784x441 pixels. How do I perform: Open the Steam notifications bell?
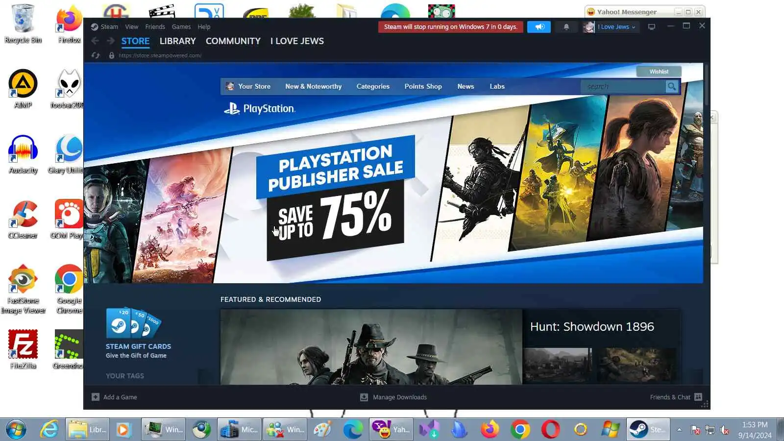(x=566, y=27)
